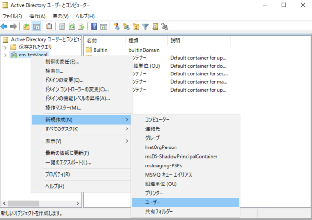
Task: Open the 新規作成(N) submenu
Action: 81,120
